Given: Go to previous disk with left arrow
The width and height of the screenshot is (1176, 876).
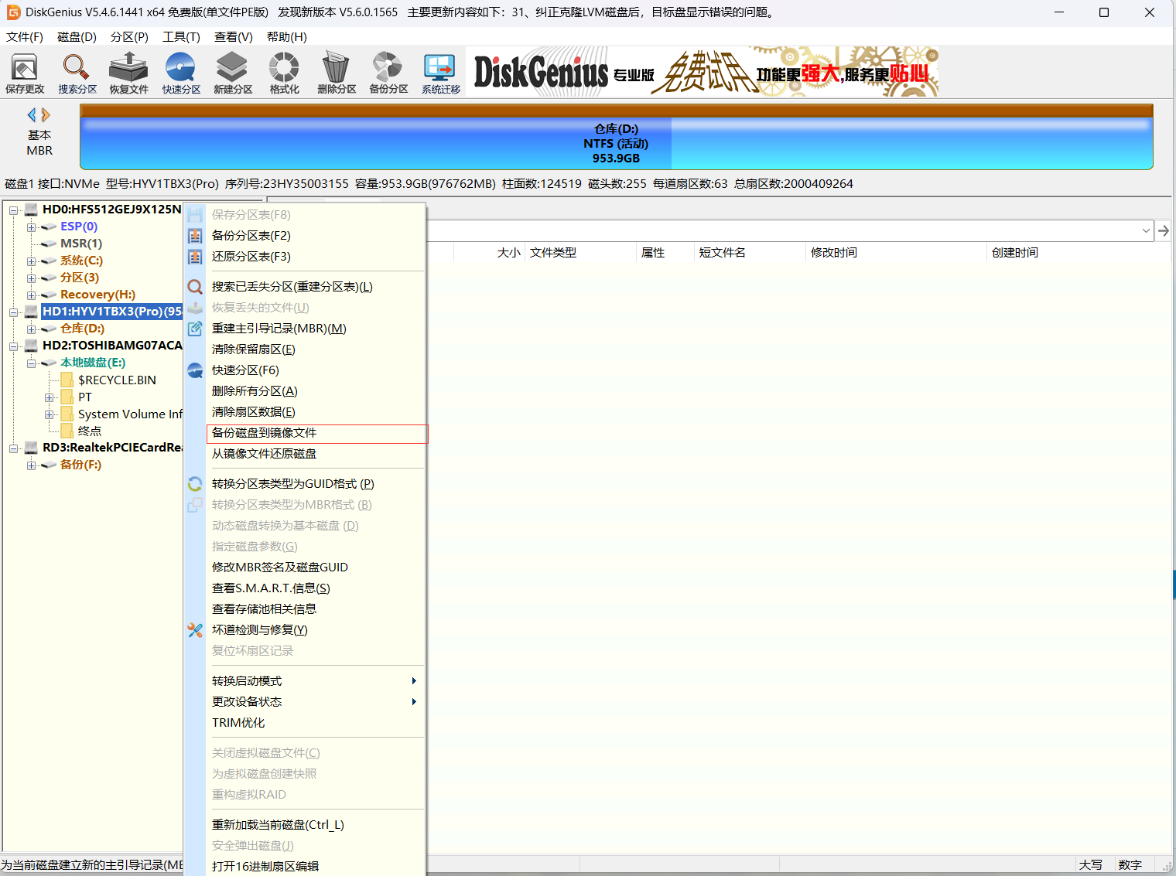Looking at the screenshot, I should [x=32, y=115].
